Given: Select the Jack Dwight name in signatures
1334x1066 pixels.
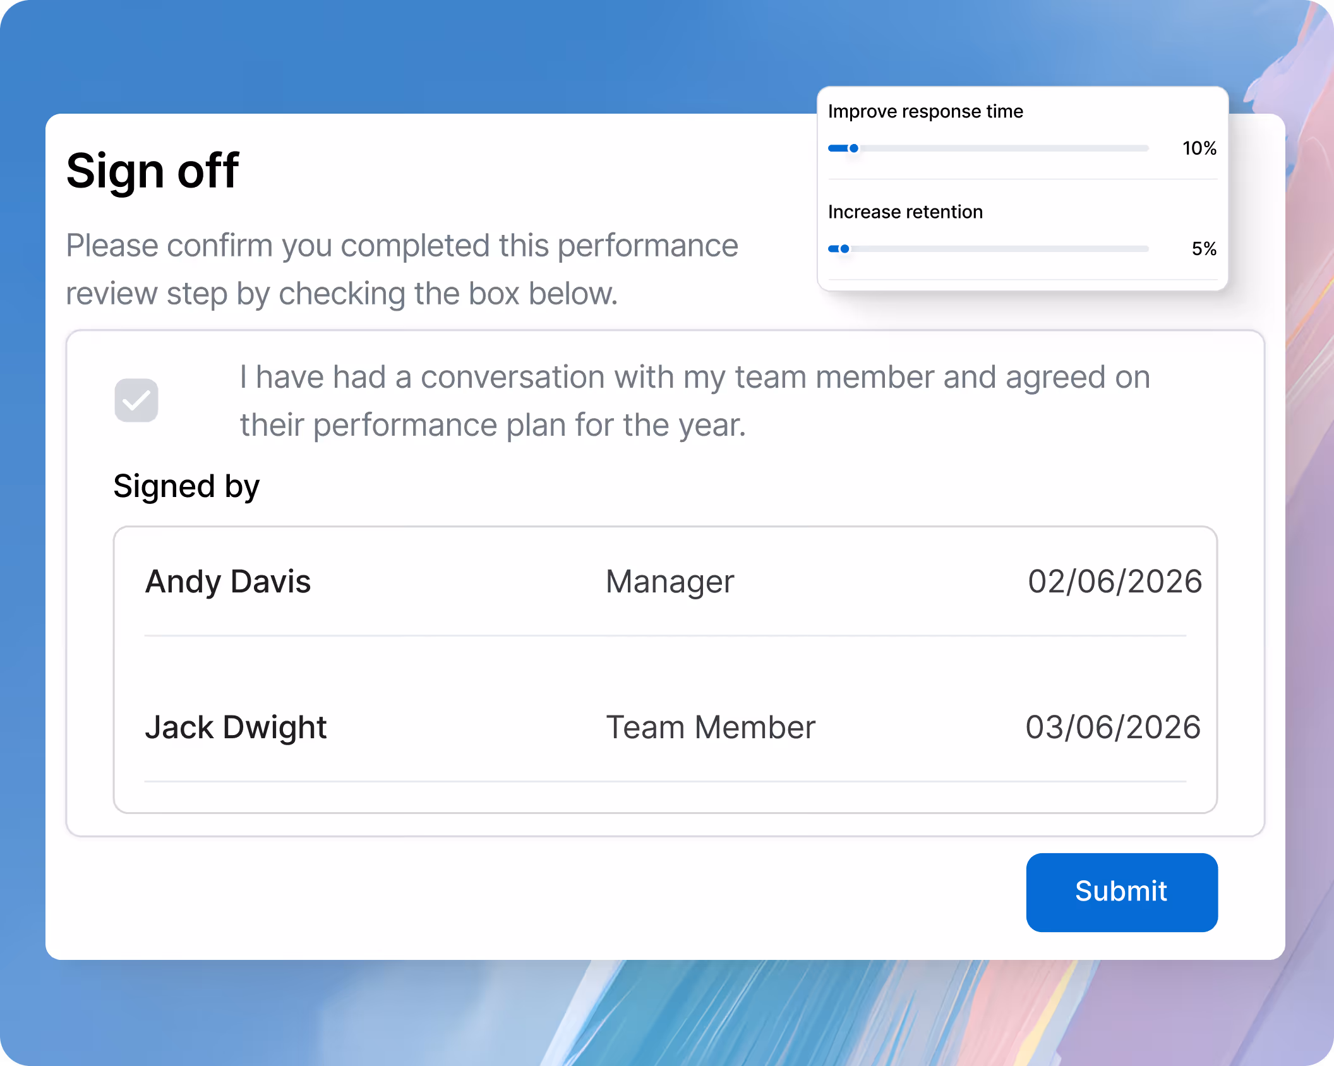Looking at the screenshot, I should pos(236,728).
